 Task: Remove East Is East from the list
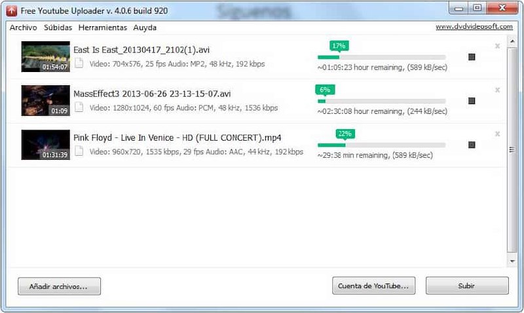497,46
